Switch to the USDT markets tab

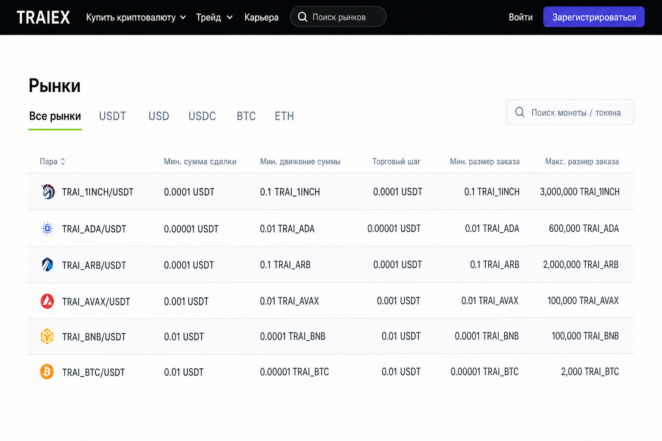pos(112,116)
